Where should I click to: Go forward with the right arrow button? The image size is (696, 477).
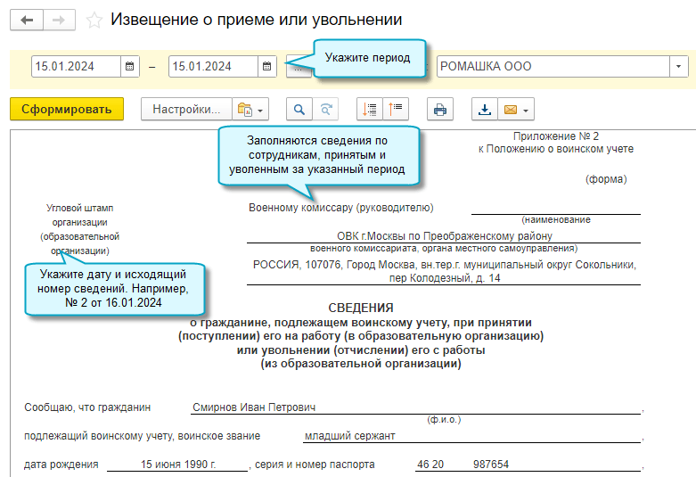tap(59, 20)
